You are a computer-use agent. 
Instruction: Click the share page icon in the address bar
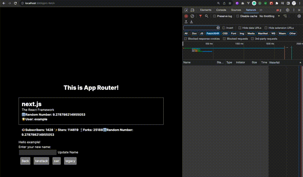click(x=224, y=3)
